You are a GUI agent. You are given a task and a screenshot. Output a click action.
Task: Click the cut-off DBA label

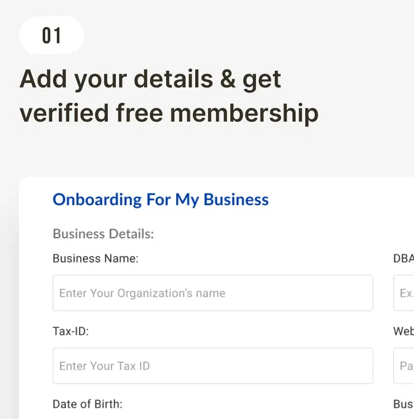pos(404,258)
